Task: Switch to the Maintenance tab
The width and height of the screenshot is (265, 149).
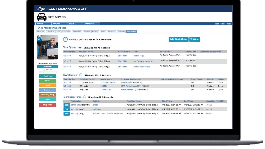Action: point(77,32)
